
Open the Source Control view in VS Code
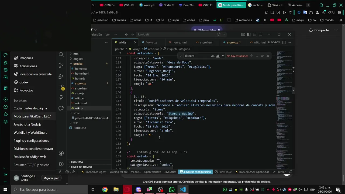tap(61, 65)
